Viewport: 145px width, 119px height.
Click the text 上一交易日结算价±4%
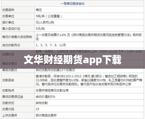(51, 35)
